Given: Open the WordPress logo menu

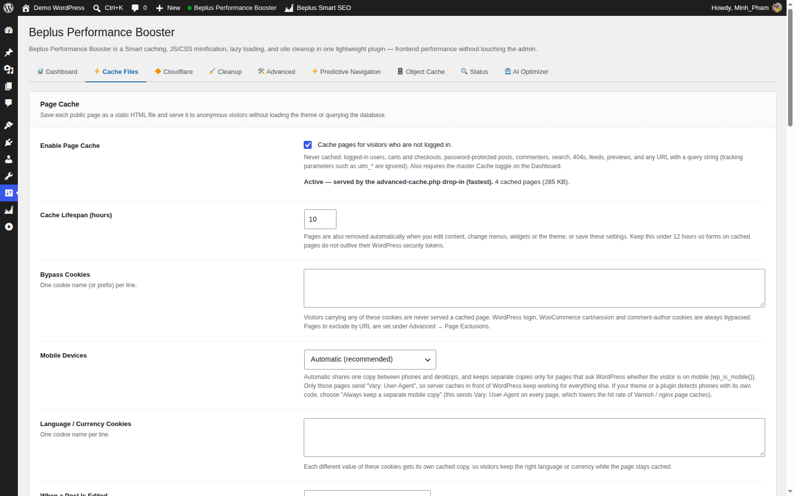Looking at the screenshot, I should pos(8,8).
